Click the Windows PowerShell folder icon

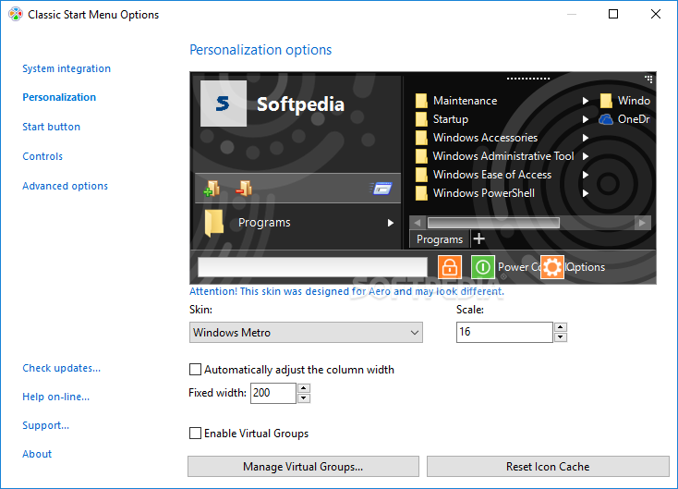click(x=421, y=193)
